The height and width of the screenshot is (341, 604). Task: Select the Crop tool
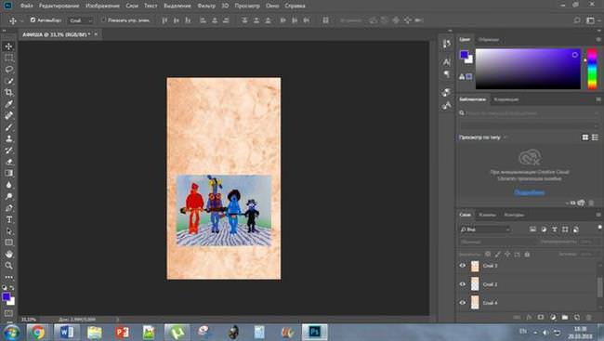[x=8, y=93]
